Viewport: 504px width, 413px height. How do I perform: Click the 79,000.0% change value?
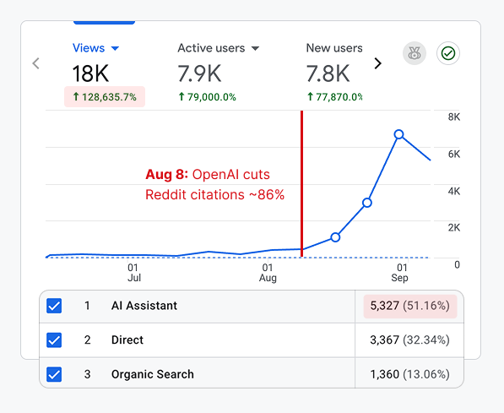pos(208,97)
